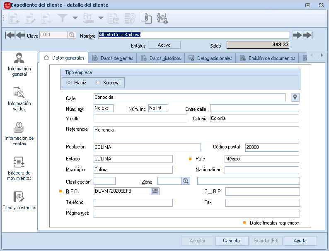Select the Matriz radio option
This screenshot has width=329, height=251.
(69, 83)
